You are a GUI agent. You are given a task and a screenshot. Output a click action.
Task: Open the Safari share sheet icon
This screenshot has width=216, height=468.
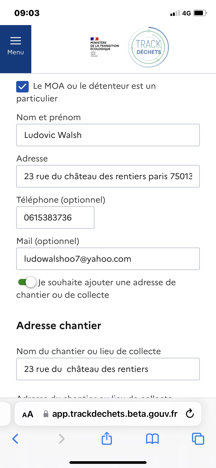pyautogui.click(x=107, y=438)
